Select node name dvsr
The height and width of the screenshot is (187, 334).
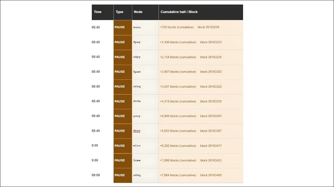click(137, 131)
